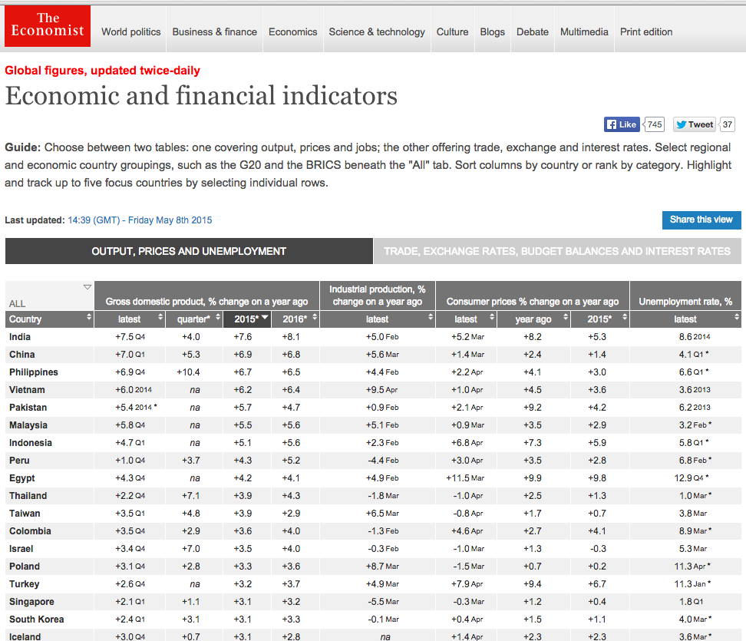
Task: Open Multimedia section
Action: (x=584, y=32)
